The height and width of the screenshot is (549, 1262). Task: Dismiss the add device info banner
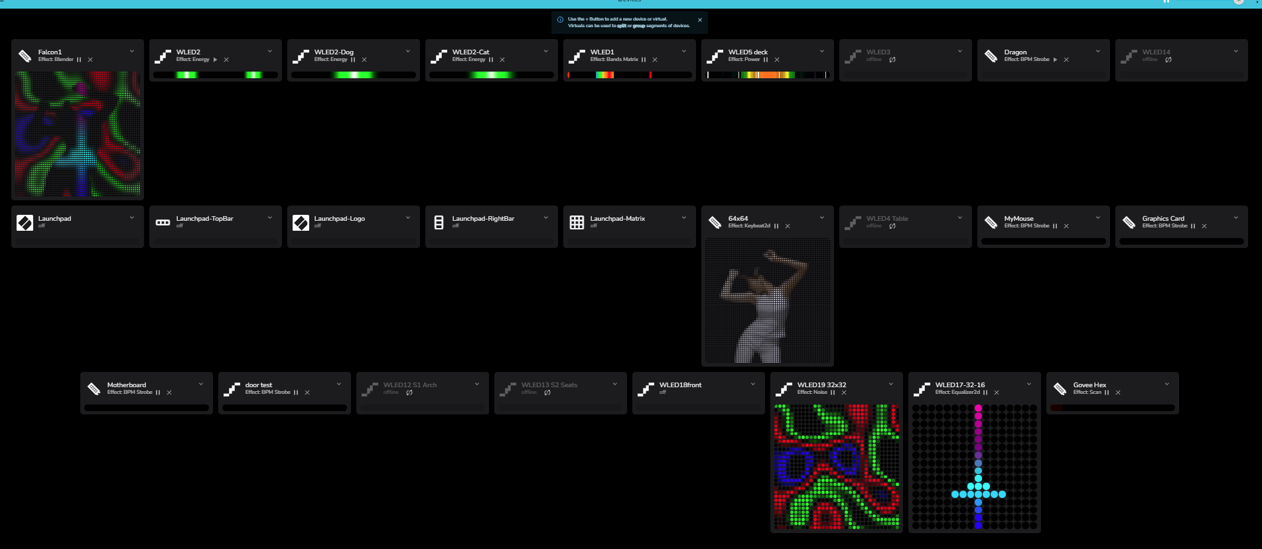(x=700, y=20)
